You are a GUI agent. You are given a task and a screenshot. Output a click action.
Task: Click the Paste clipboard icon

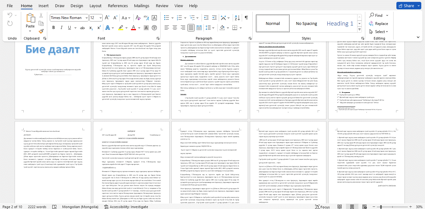pyautogui.click(x=30, y=18)
